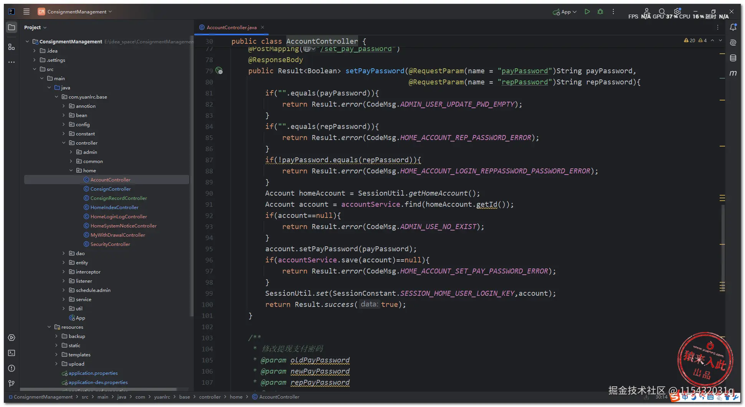The width and height of the screenshot is (745, 407).
Task: Open the Problems tool window
Action: 12,368
